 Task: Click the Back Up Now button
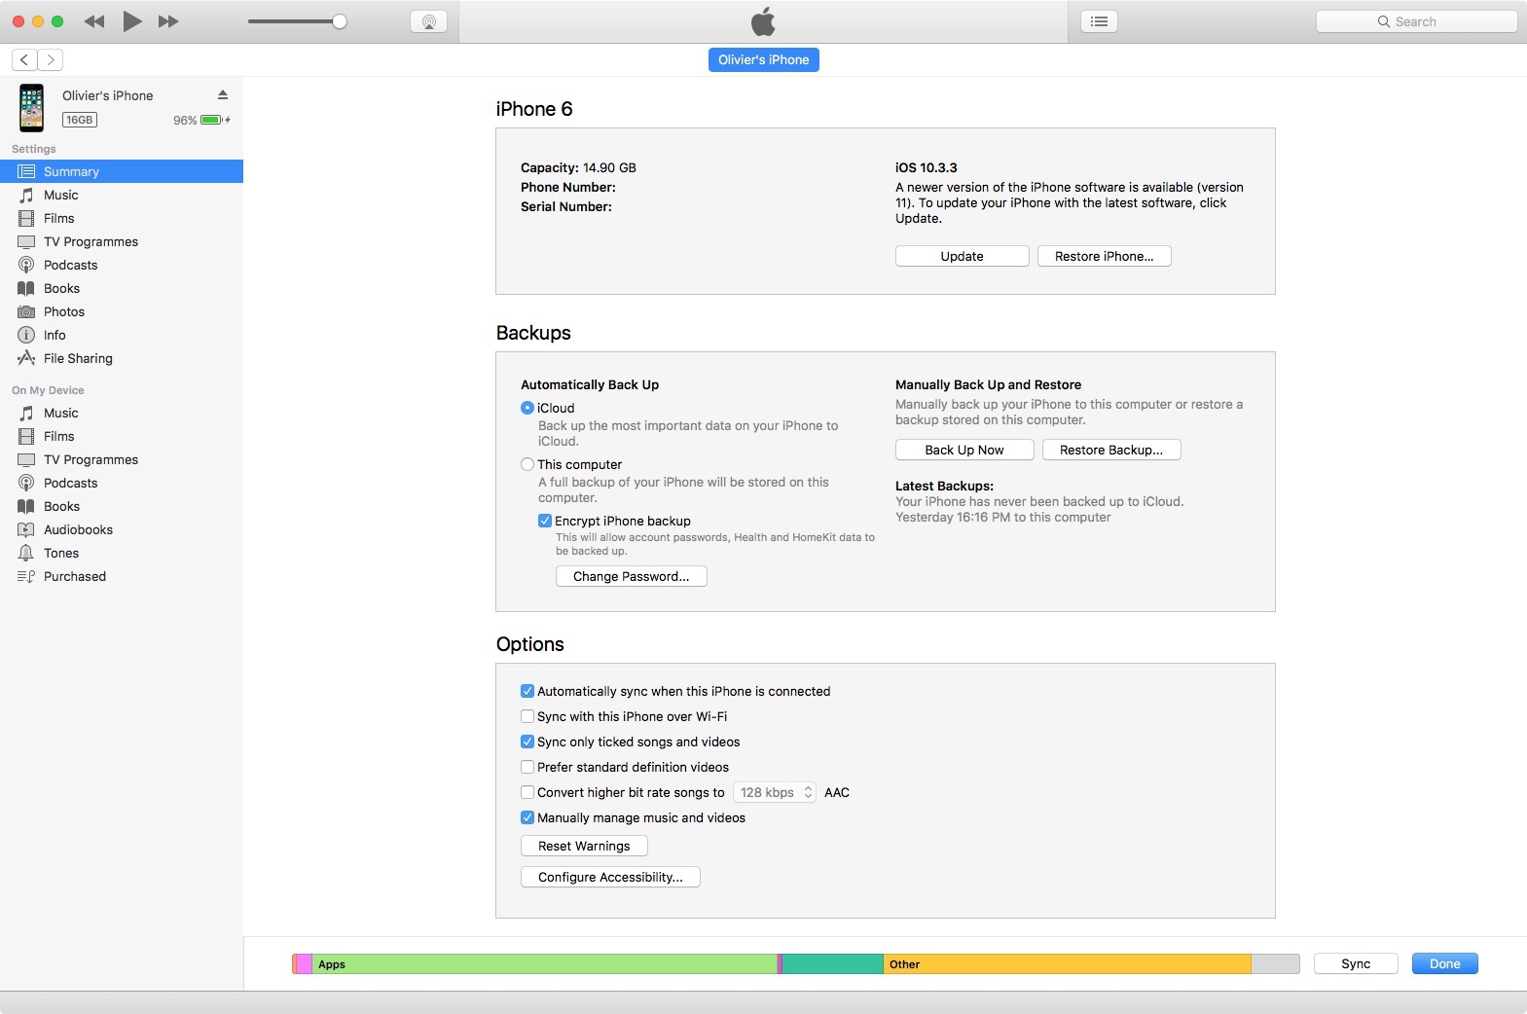(964, 450)
